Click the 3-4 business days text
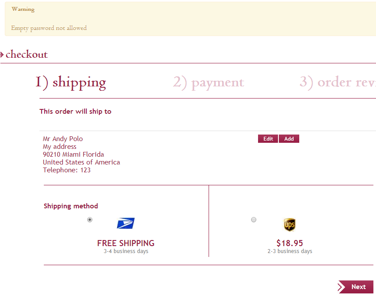This screenshot has width=376, height=296. [x=126, y=251]
